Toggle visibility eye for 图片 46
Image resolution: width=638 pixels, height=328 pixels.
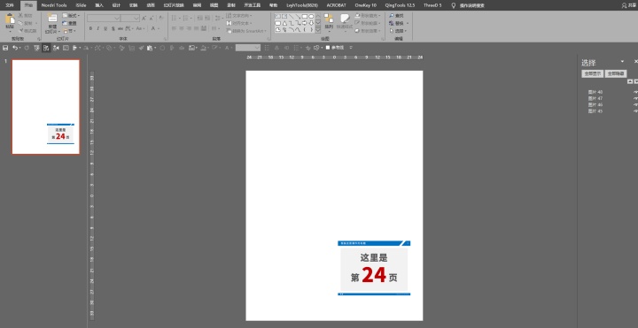tap(635, 104)
